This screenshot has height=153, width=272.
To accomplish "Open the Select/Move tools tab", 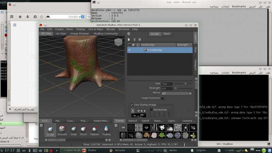I will pyautogui.click(x=101, y=121).
